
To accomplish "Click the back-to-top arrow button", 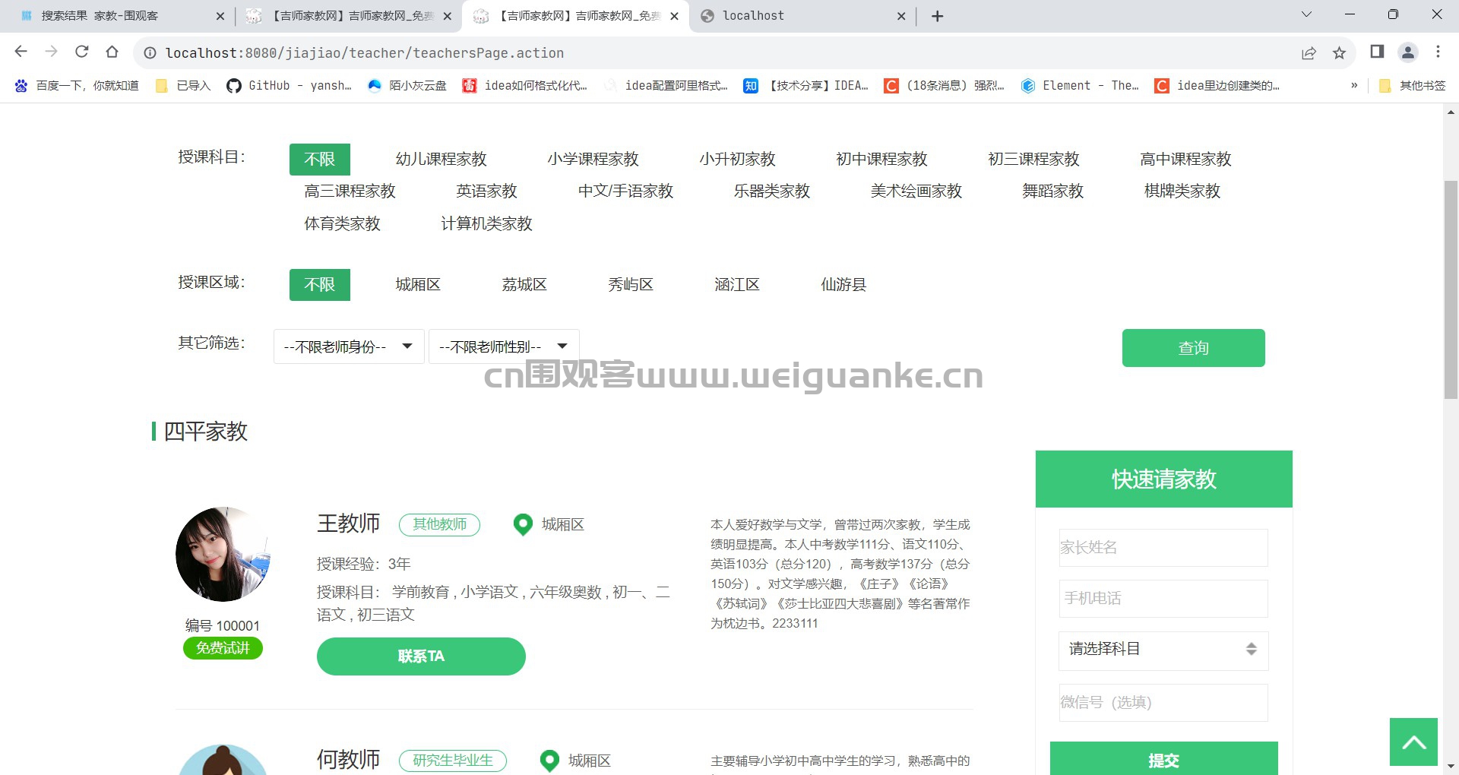I will (1413, 742).
